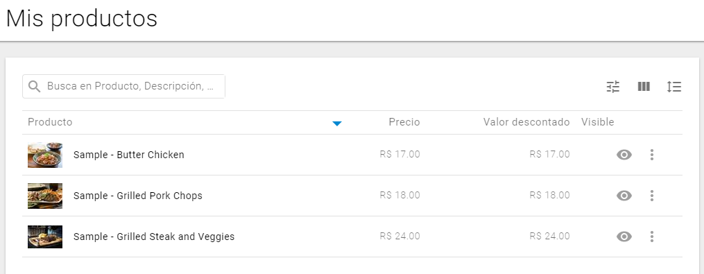
Task: Open the filter settings icon
Action: click(x=613, y=86)
